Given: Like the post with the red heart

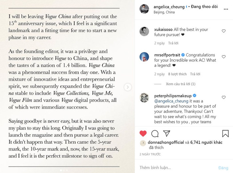Looking at the screenshot, I should click(143, 134).
